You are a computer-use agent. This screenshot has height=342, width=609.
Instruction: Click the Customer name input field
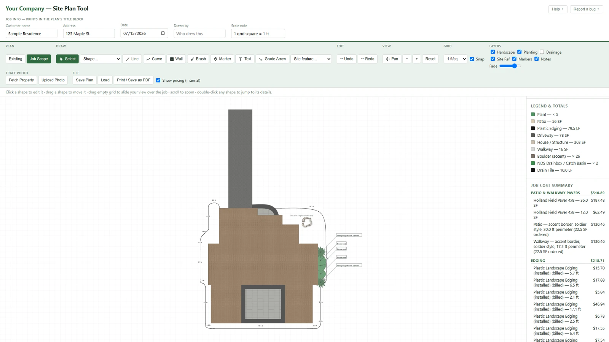pos(32,33)
